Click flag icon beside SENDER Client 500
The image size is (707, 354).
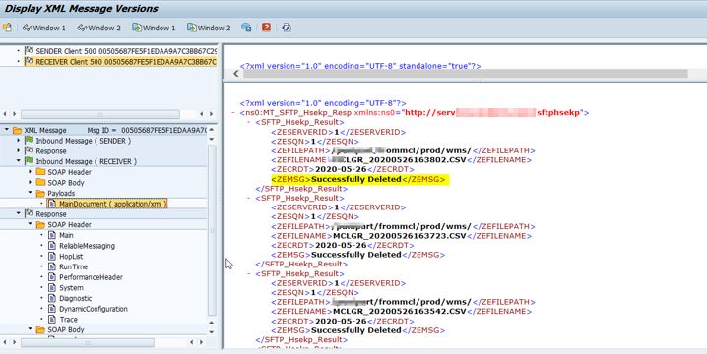pos(29,50)
